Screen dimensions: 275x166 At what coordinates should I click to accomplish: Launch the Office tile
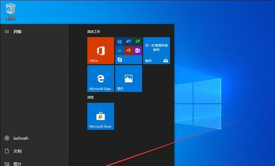pyautogui.click(x=101, y=50)
